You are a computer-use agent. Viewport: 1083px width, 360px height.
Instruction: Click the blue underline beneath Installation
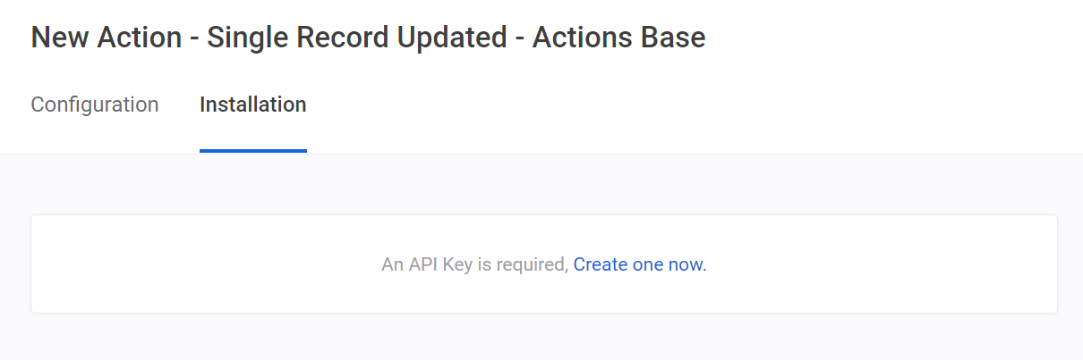click(252, 150)
